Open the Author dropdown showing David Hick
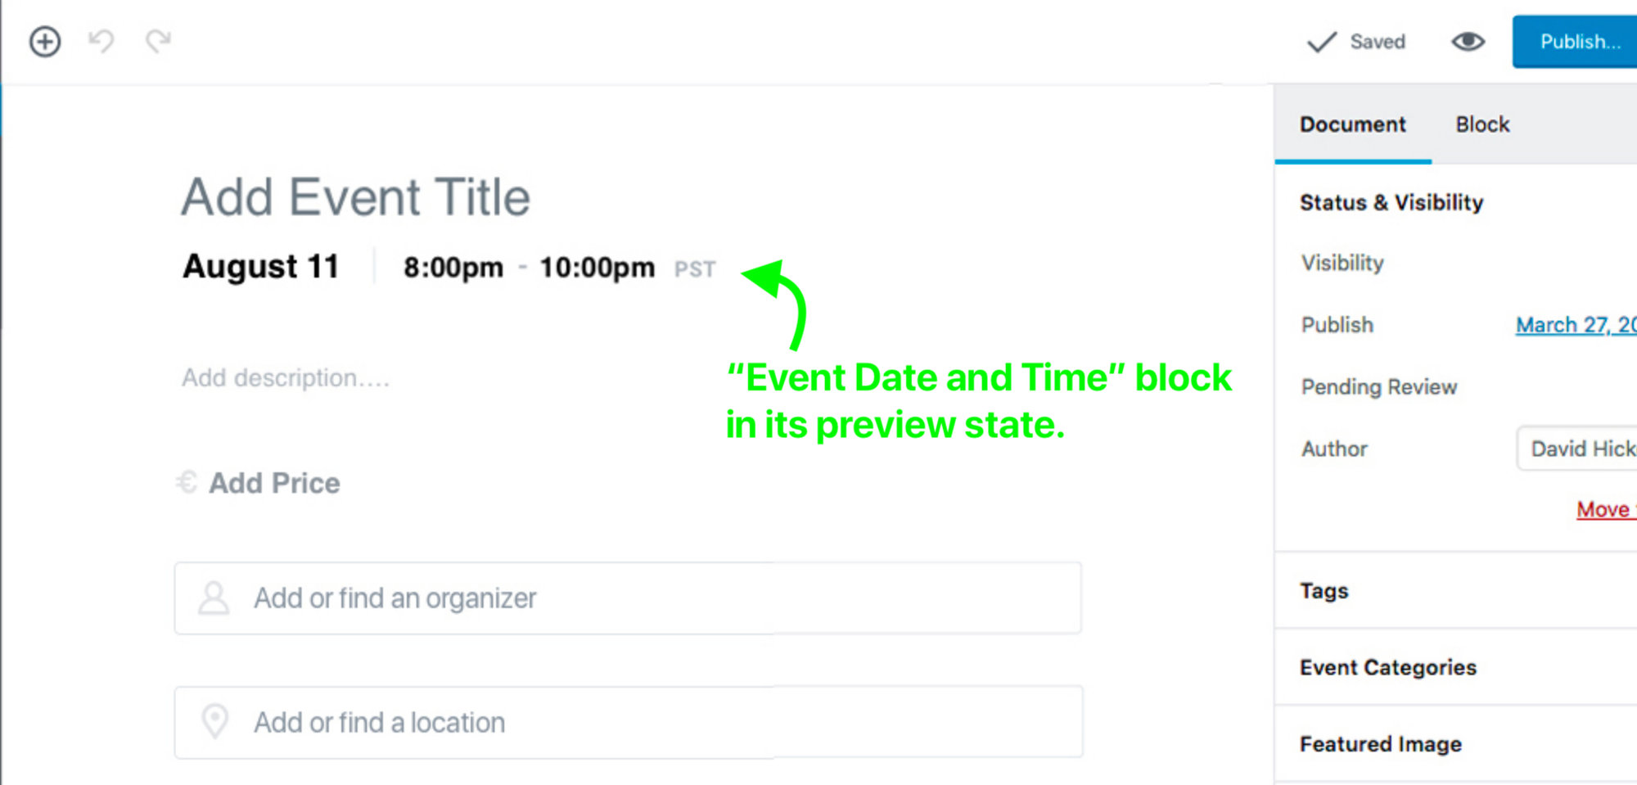 coord(1577,449)
